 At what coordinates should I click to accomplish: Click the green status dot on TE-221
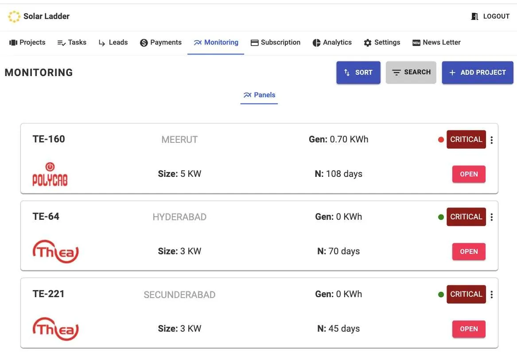tap(441, 295)
